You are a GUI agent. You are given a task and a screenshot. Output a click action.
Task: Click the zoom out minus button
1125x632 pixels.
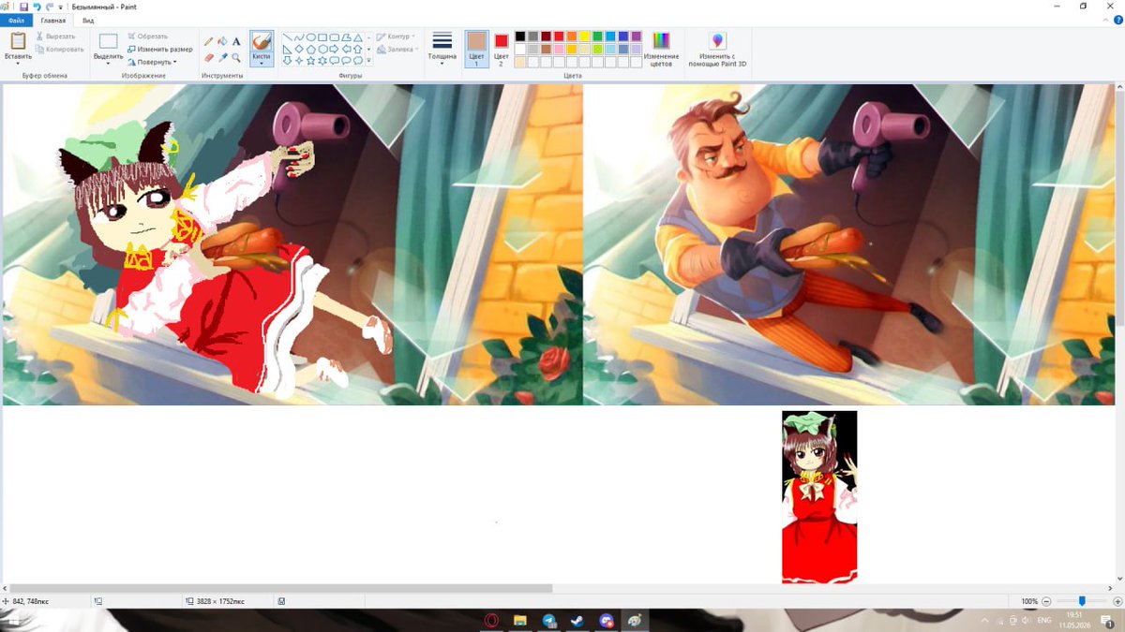pyautogui.click(x=1046, y=601)
